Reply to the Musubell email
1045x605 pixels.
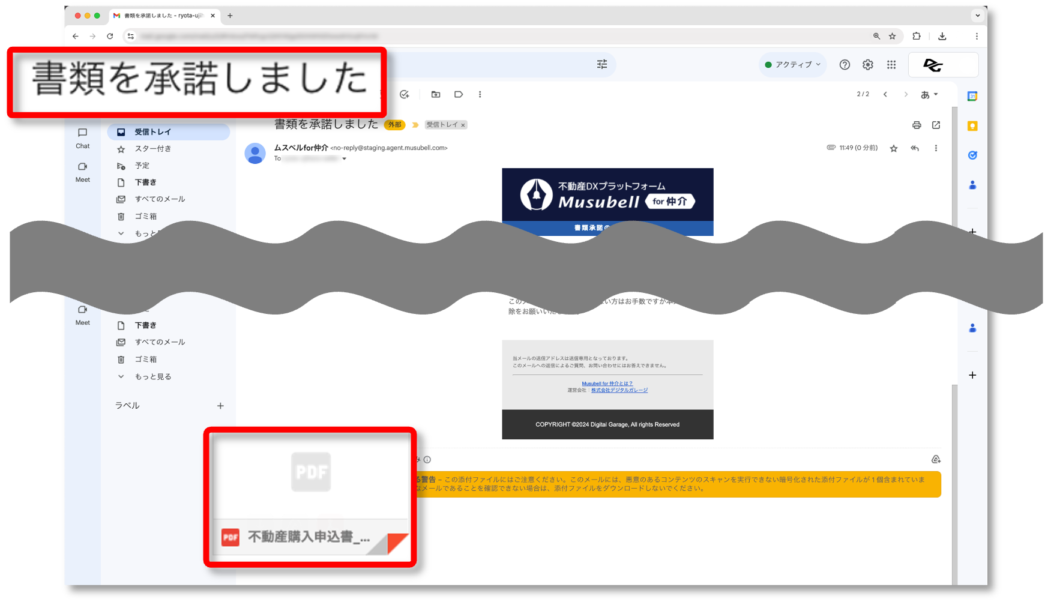[914, 148]
